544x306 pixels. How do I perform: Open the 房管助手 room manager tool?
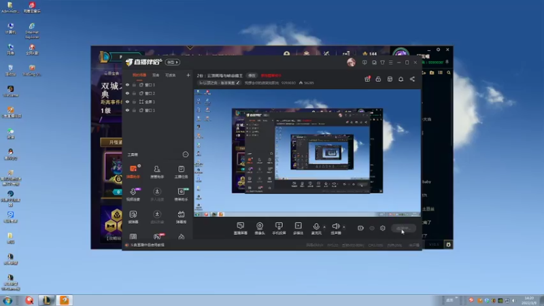pos(157,171)
